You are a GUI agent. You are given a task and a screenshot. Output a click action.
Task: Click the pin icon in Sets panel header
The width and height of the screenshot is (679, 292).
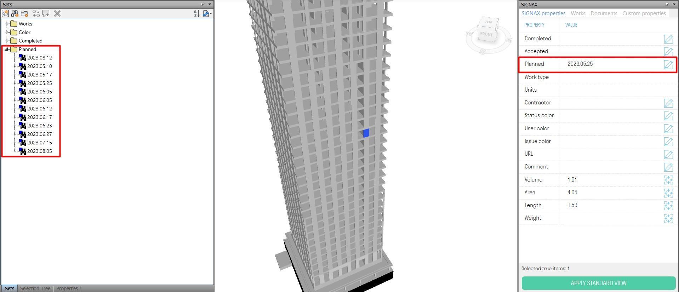(202, 4)
